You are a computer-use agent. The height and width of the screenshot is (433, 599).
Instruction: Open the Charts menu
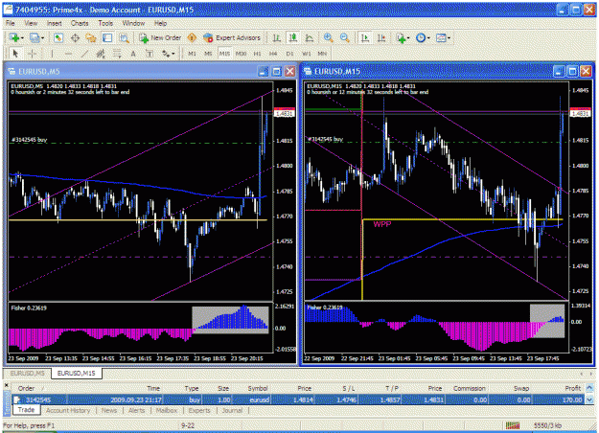[80, 23]
